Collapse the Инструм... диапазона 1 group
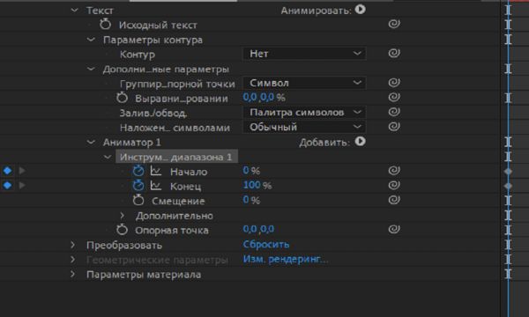This screenshot has width=529, height=317. [x=108, y=157]
